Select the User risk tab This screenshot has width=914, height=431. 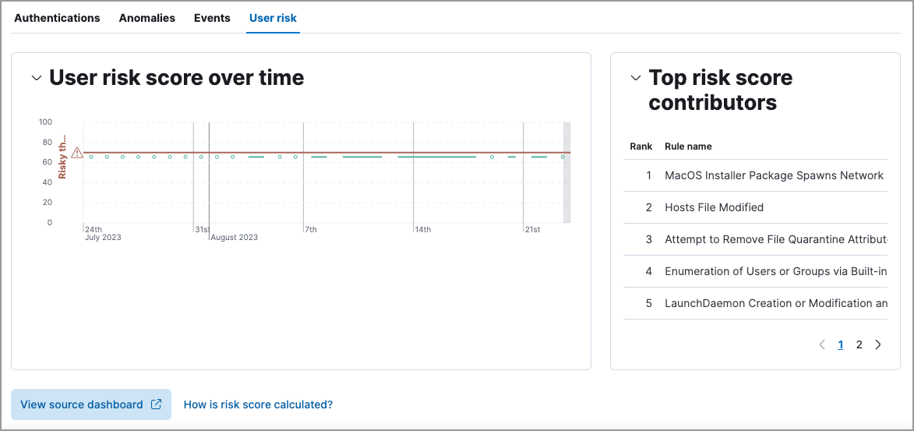pyautogui.click(x=273, y=18)
